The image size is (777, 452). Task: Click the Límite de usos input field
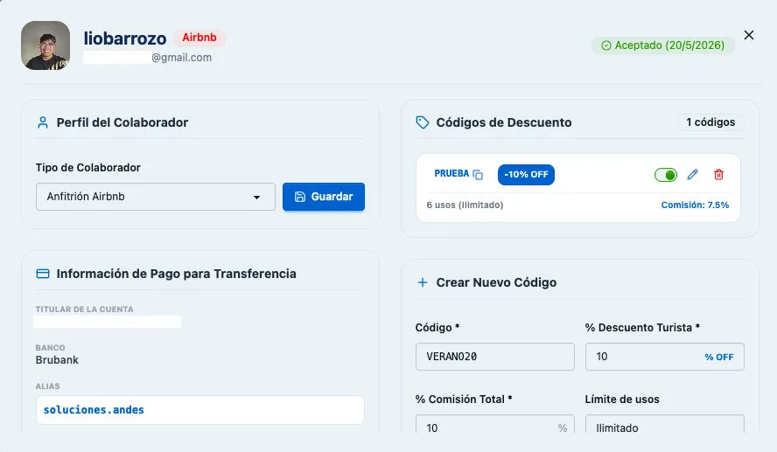pos(664,424)
